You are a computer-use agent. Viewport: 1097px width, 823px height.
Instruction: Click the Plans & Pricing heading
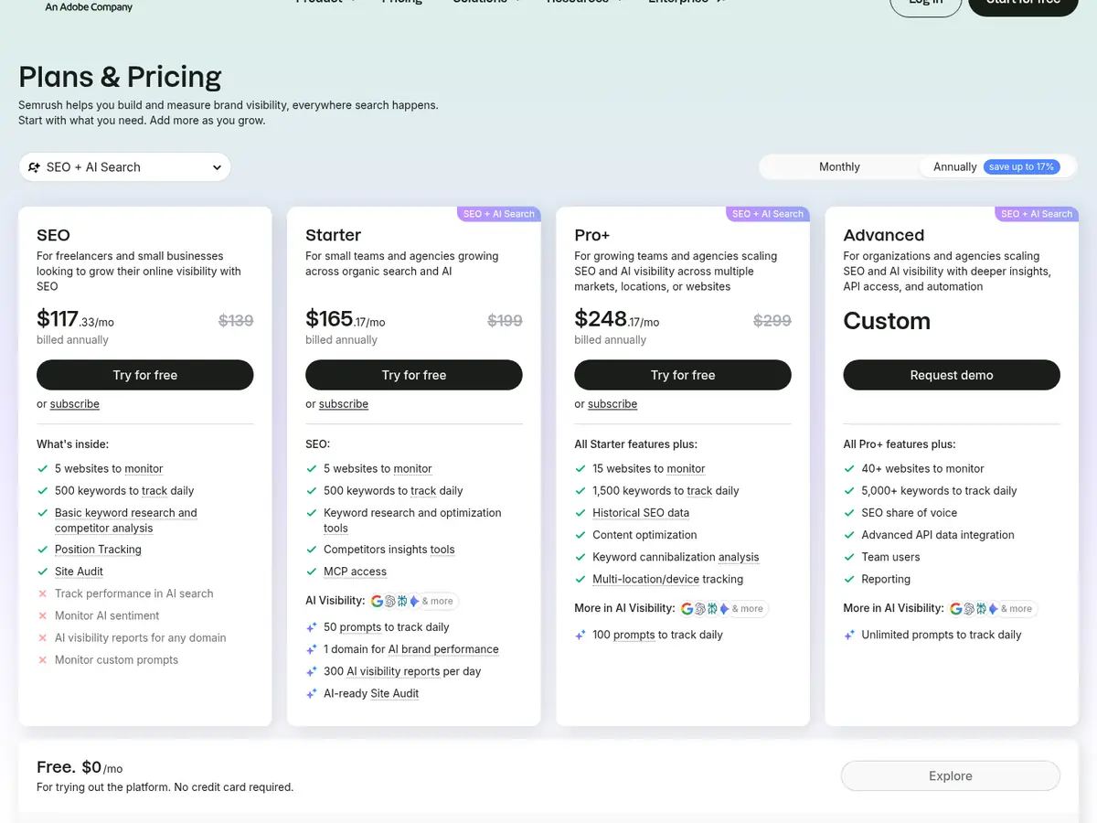pyautogui.click(x=120, y=77)
